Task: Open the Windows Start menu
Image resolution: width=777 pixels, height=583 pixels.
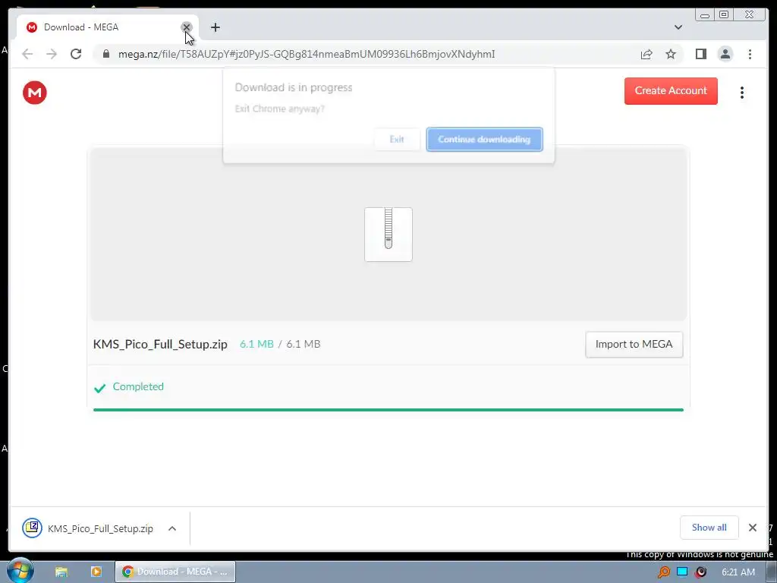Action: point(20,571)
